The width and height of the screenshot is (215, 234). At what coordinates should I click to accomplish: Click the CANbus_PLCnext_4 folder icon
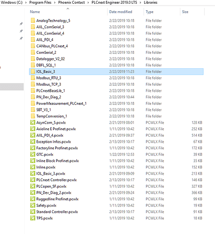pos(33,46)
